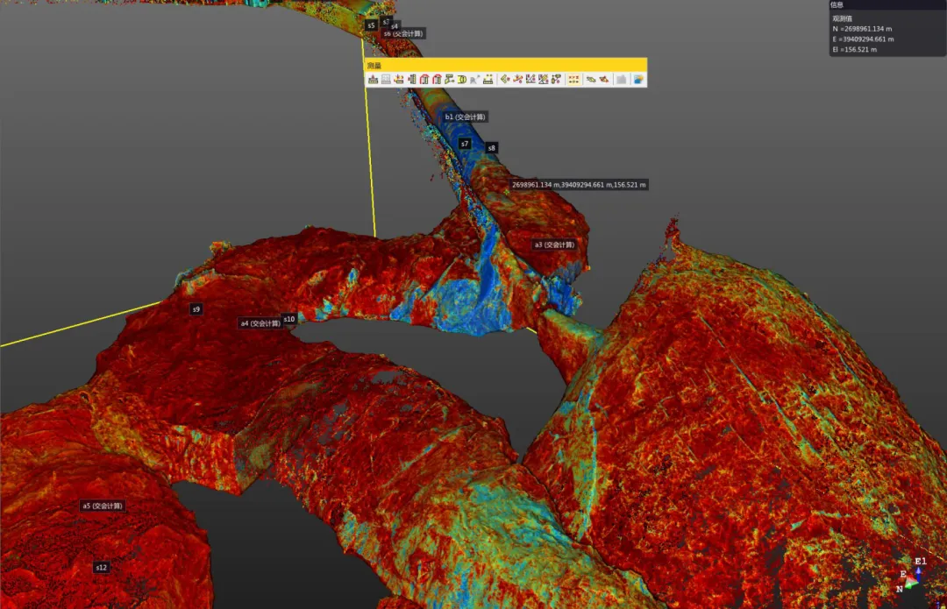Select the s9 marker on the point cloud

click(x=196, y=309)
